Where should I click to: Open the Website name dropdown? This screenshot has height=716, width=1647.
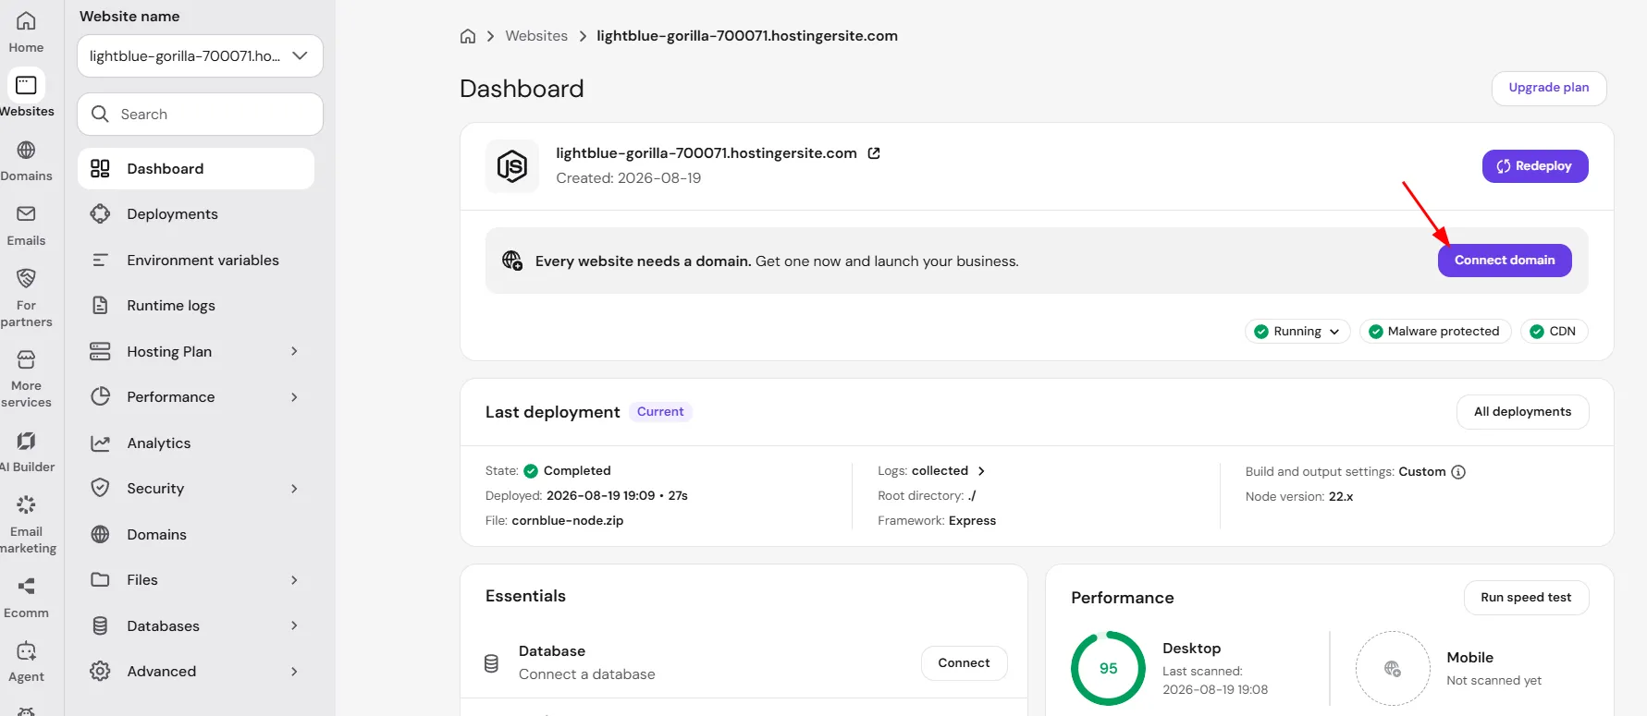pyautogui.click(x=200, y=56)
